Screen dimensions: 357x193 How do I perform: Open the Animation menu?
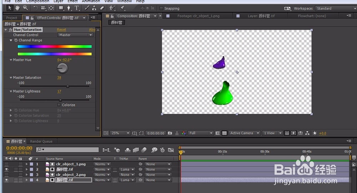coord(91,1)
